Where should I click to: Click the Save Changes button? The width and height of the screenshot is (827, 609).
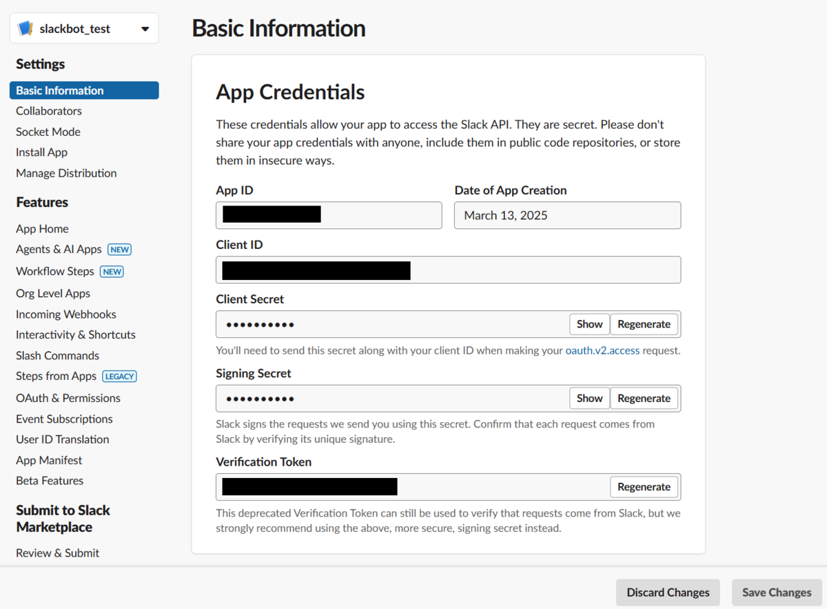[x=777, y=592]
